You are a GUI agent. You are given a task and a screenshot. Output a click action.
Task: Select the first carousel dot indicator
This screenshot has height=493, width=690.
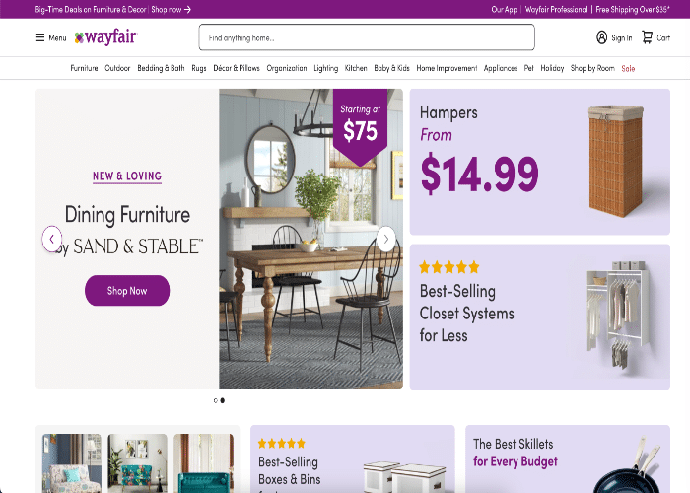coord(216,400)
